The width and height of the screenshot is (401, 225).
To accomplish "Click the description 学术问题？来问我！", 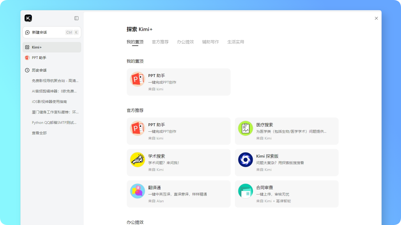I will click(x=164, y=163).
